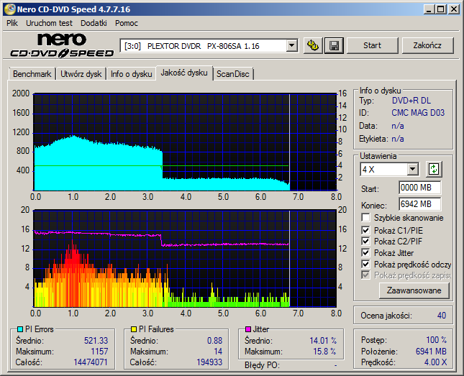Toggle Pokaż prędkość odczytu checkbox
This screenshot has height=376, width=464.
(365, 264)
